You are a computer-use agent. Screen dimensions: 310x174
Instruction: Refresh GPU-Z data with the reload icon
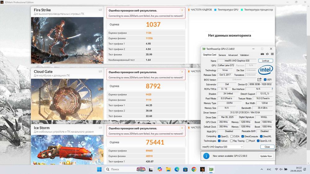coord(267,54)
